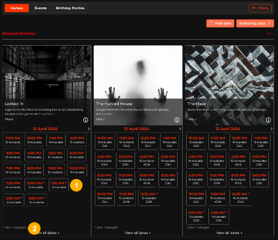Pick Locked In 2:00 AM slot

pos(14,200)
